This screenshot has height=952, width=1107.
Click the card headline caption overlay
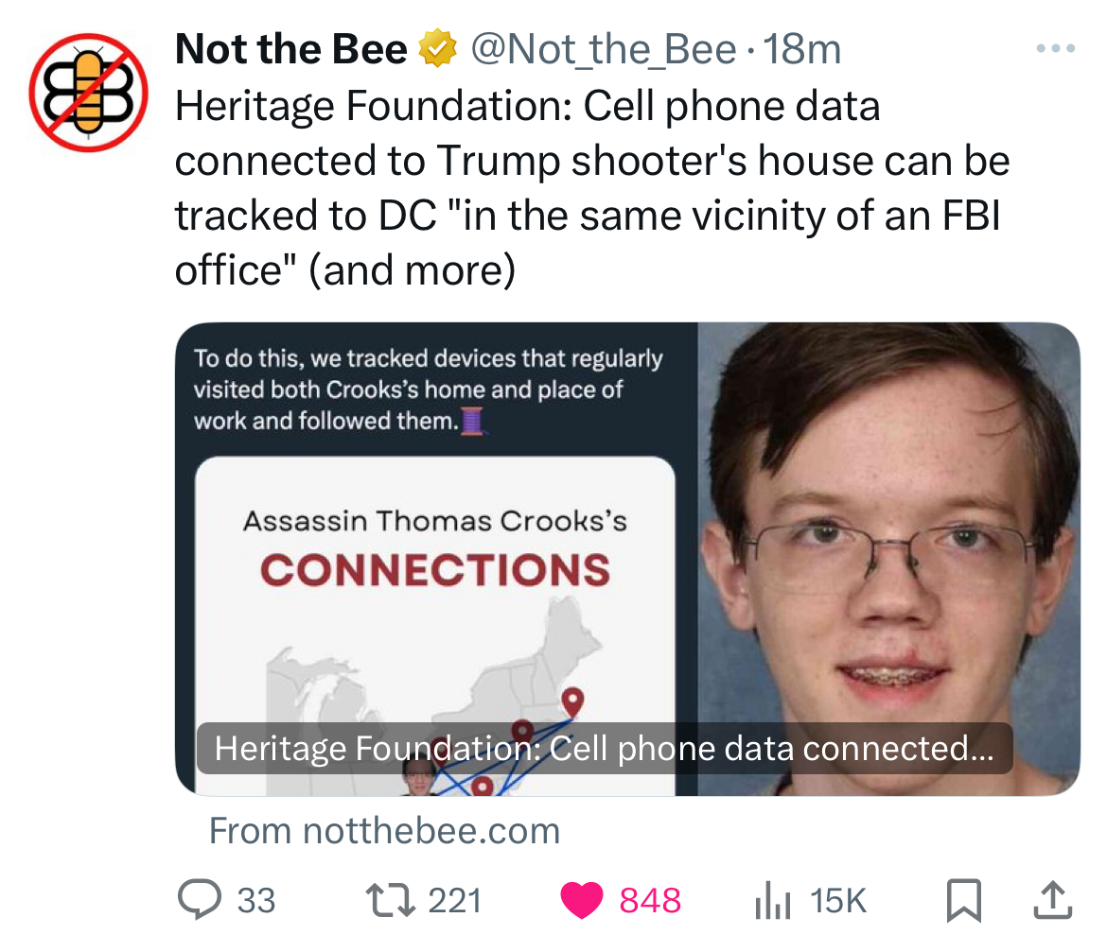pyautogui.click(x=604, y=749)
